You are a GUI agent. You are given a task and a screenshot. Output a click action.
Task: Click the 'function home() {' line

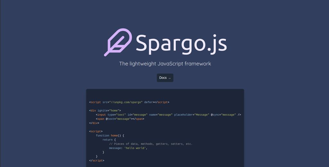tap(110, 136)
